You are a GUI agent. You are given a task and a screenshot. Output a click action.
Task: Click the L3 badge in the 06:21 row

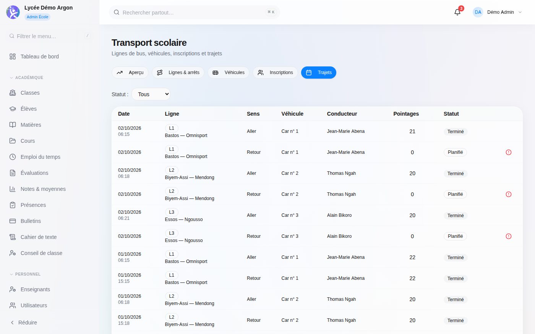(x=172, y=212)
